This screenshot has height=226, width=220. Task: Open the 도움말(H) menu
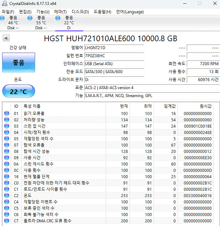[102, 12]
